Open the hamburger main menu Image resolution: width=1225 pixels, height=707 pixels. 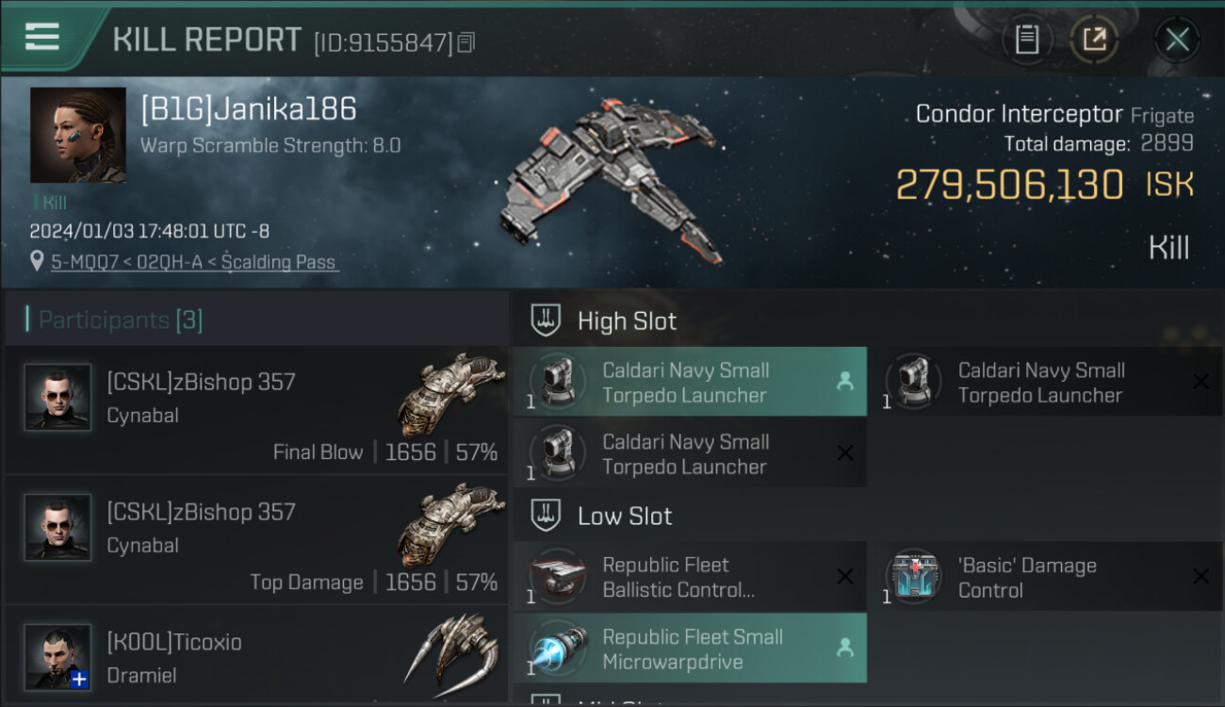click(x=42, y=37)
